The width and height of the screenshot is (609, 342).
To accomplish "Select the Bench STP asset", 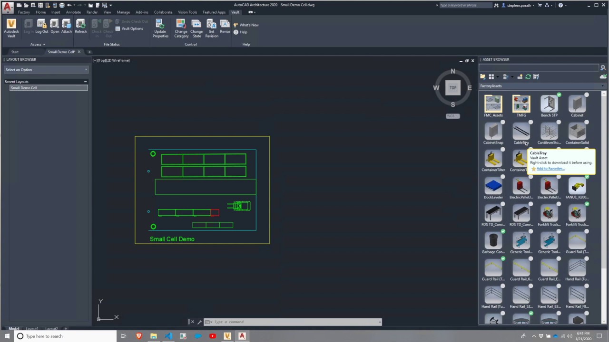I will 549,106.
